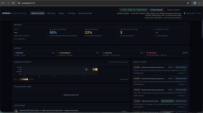This screenshot has height=113, width=203.
Task: Click the brightest legend swatch next to more
Action: click(x=27, y=79)
